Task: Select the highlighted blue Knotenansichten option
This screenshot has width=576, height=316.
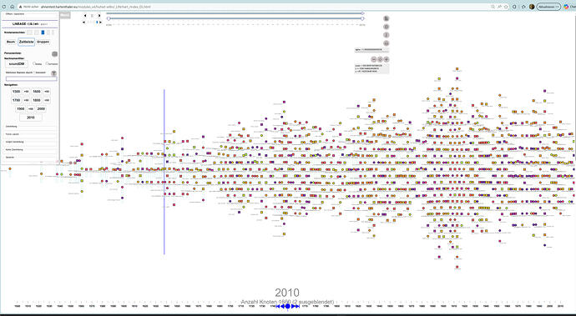Action: pyautogui.click(x=43, y=33)
